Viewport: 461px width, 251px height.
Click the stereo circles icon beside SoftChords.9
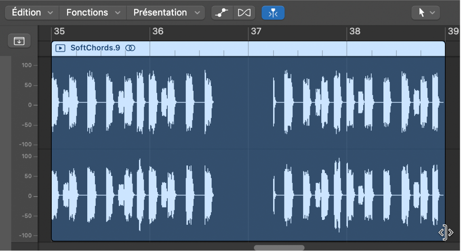pyautogui.click(x=131, y=48)
